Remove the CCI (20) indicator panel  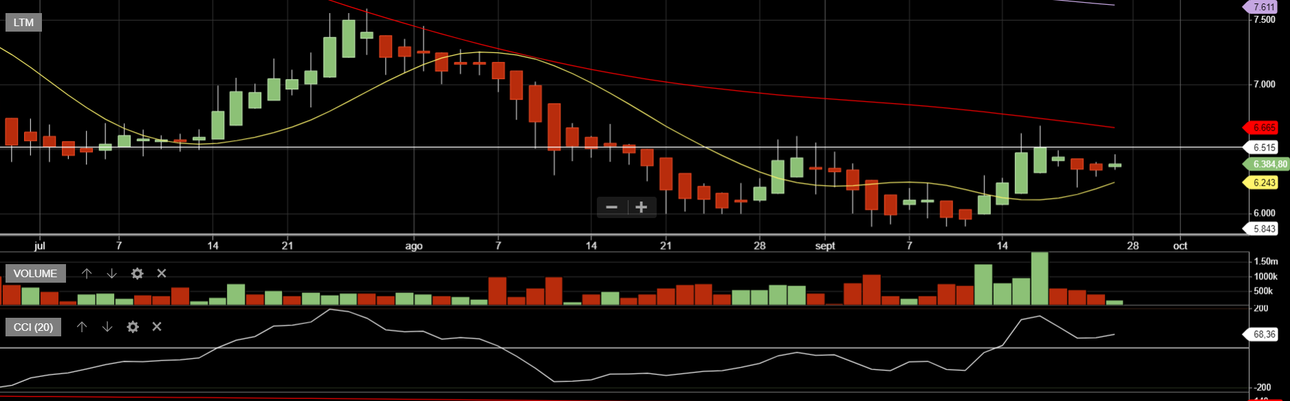(157, 327)
